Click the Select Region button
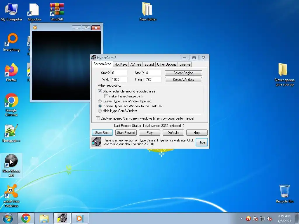Screen dimensions: 299x224 pos(183,73)
